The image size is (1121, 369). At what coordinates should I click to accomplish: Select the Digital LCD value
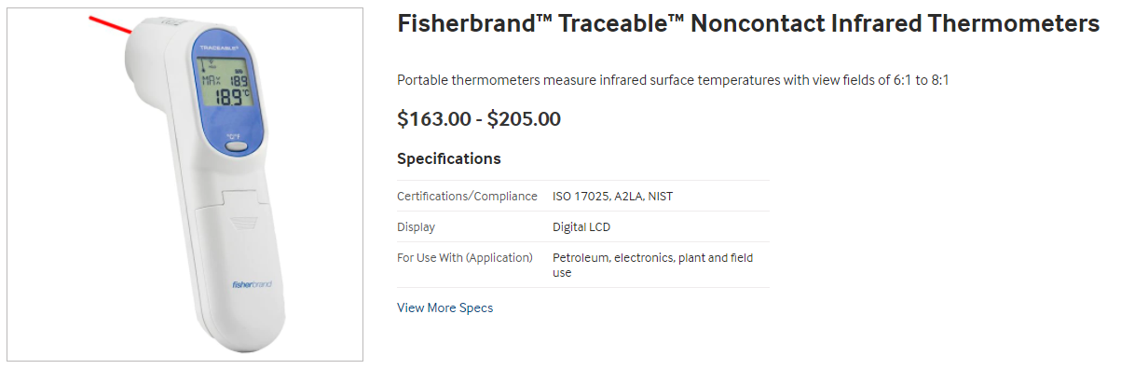581,227
